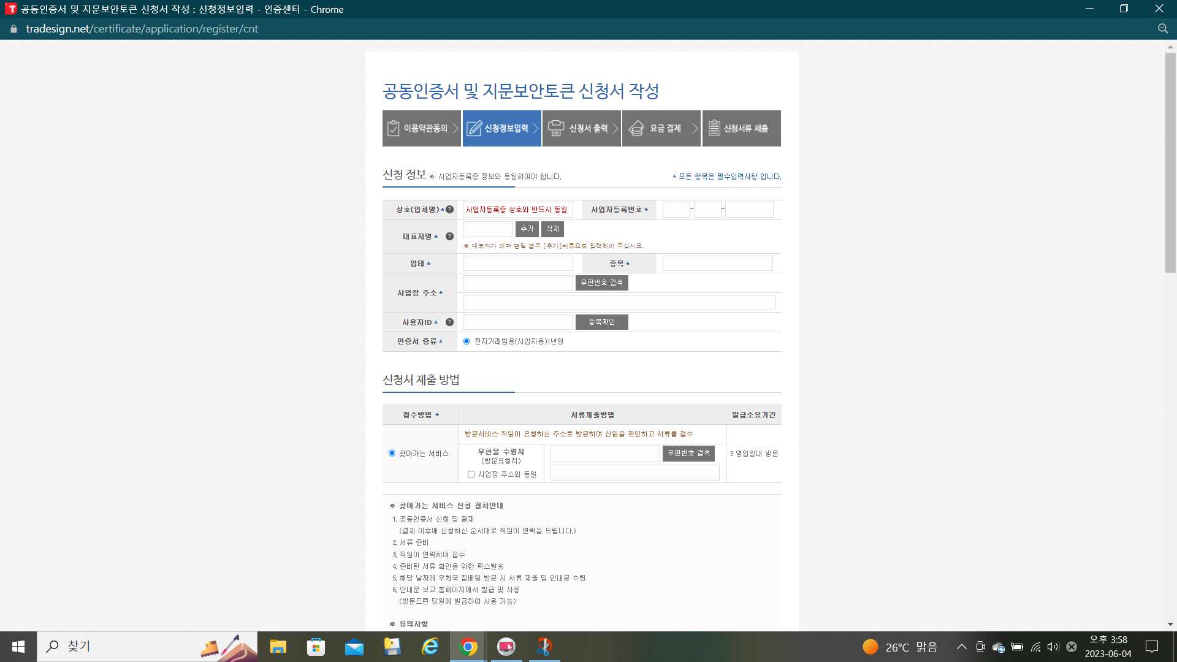Open Microsoft Store from the taskbar

click(x=316, y=647)
